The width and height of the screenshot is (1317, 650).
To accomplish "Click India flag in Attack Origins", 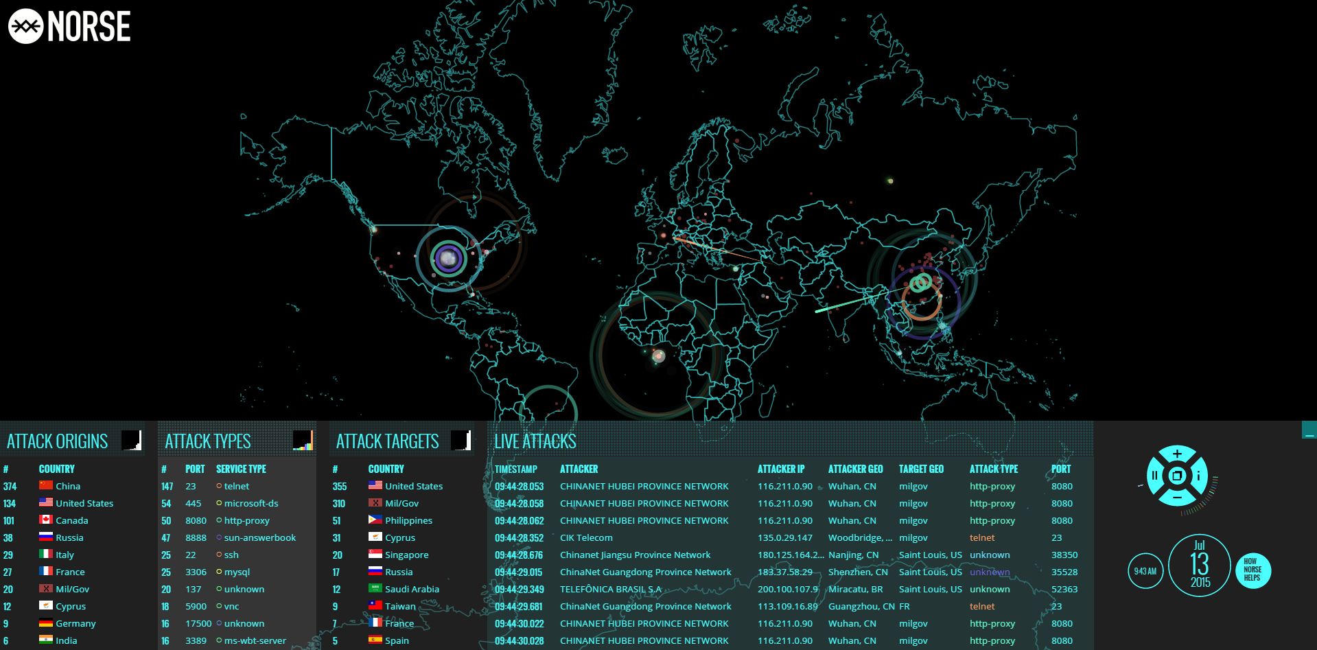I will (46, 640).
